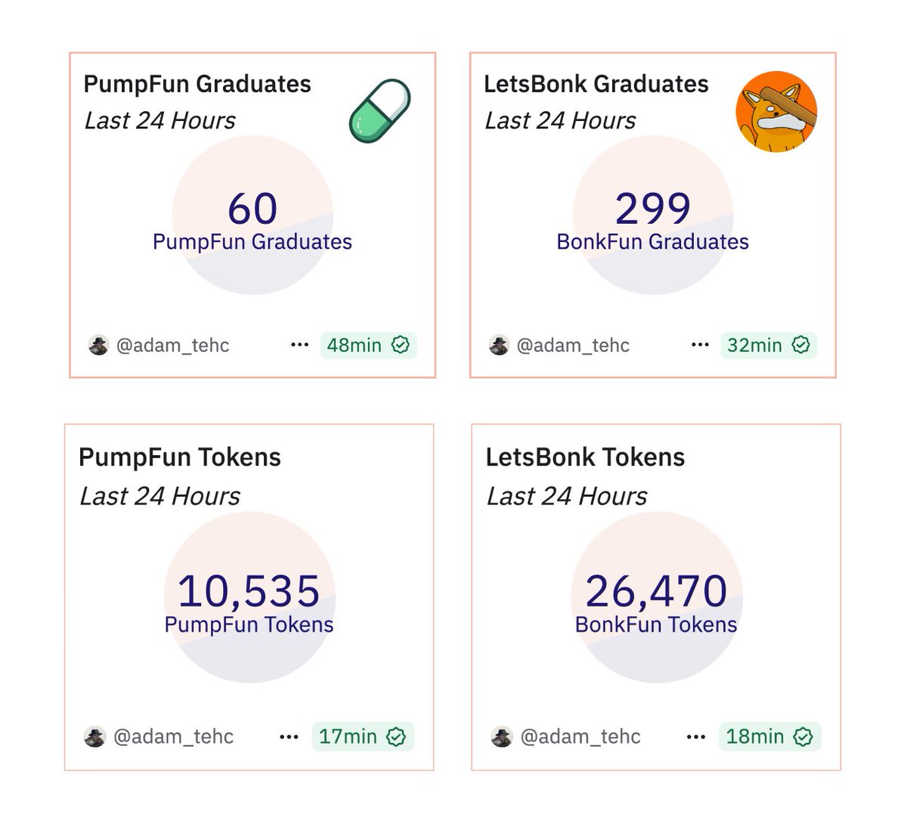This screenshot has height=821, width=907.
Task: Click the 48min verified check badge icon
Action: pos(401,345)
